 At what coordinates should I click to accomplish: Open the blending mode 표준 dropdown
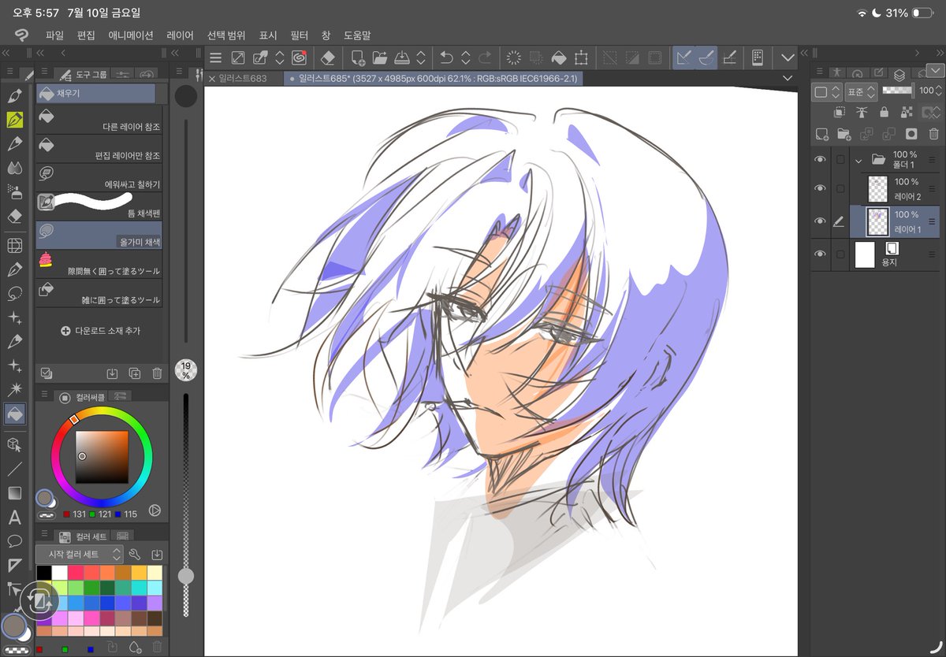(861, 91)
